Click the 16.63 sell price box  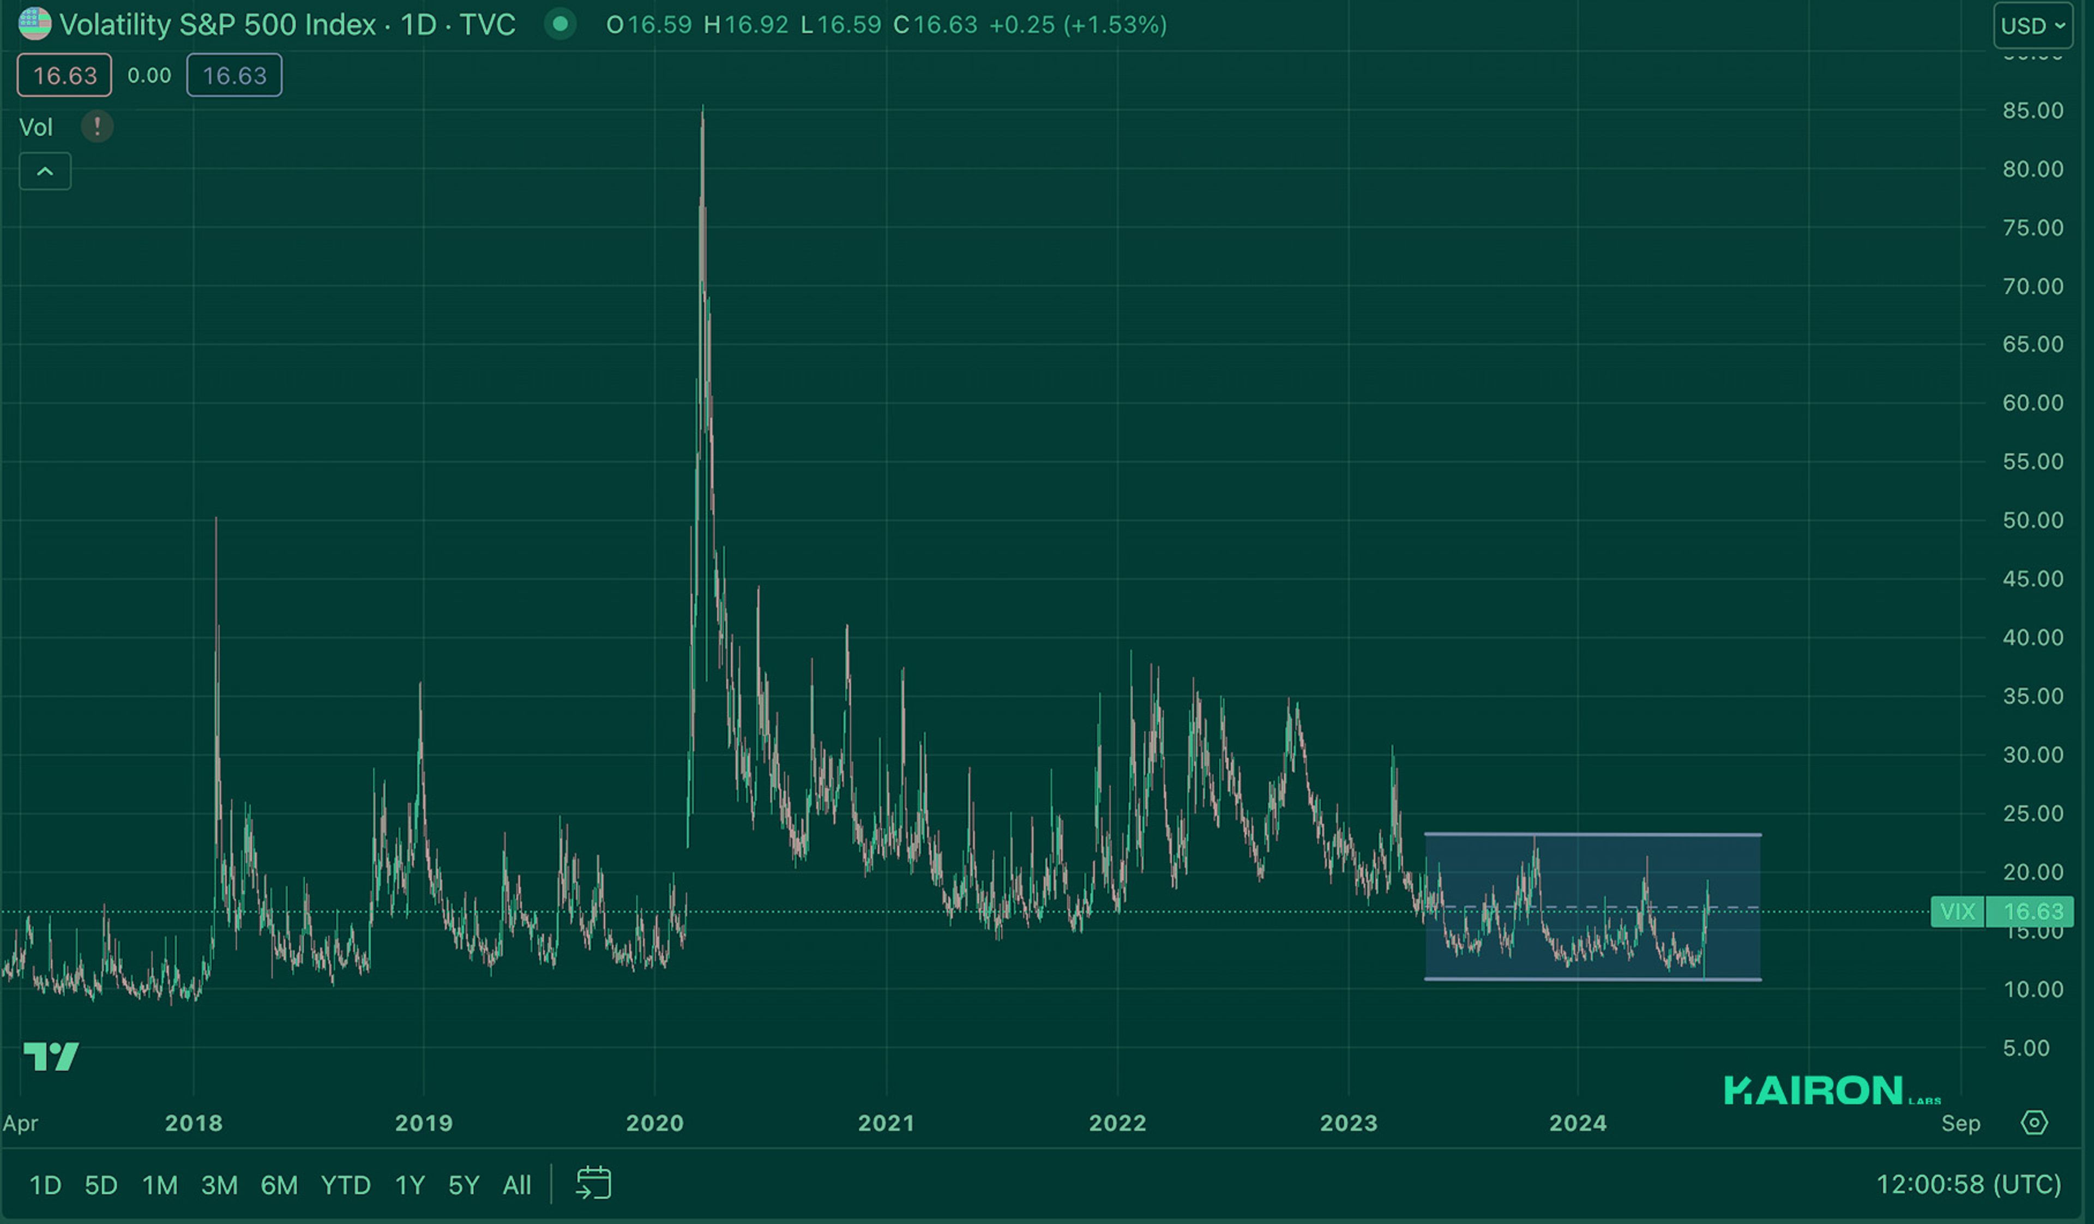pyautogui.click(x=65, y=76)
